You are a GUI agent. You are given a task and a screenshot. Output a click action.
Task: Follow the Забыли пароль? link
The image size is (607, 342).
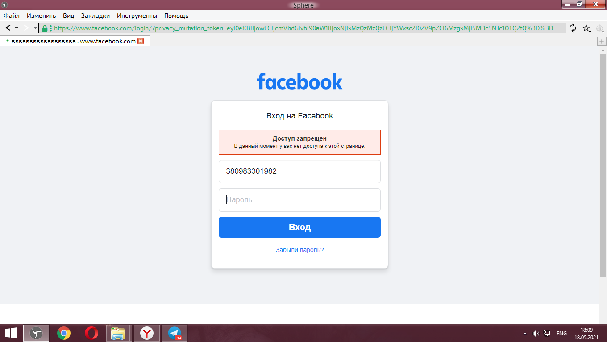[x=299, y=250]
